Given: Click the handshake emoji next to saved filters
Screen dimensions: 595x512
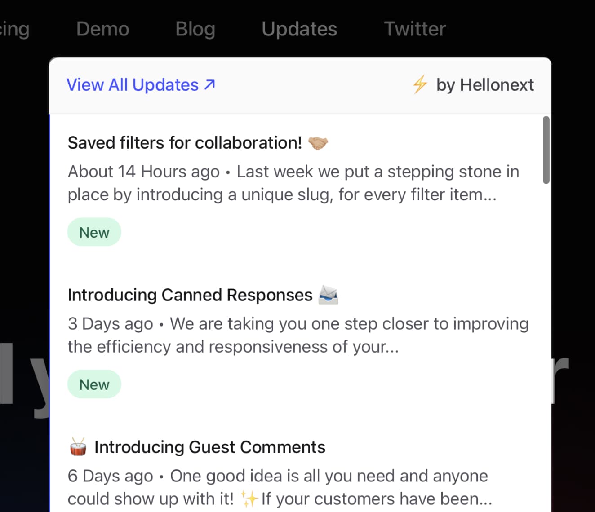Looking at the screenshot, I should click(x=318, y=142).
